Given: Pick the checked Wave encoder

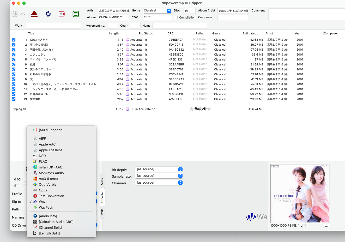Looking at the screenshot, I should point(62,202).
